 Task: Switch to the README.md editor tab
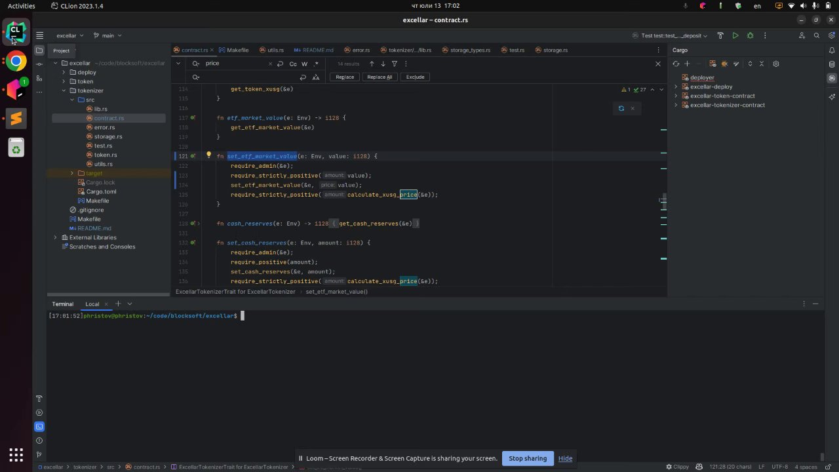click(x=314, y=50)
